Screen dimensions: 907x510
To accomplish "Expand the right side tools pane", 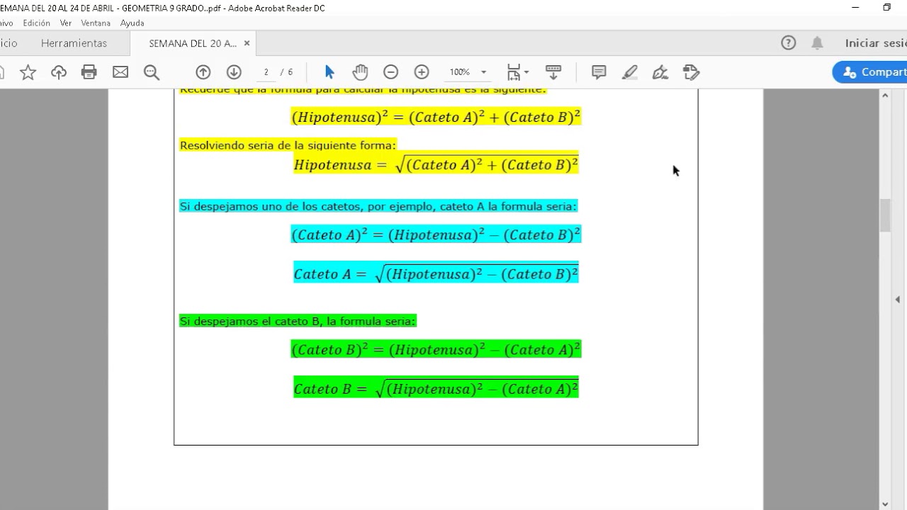I will pos(898,300).
